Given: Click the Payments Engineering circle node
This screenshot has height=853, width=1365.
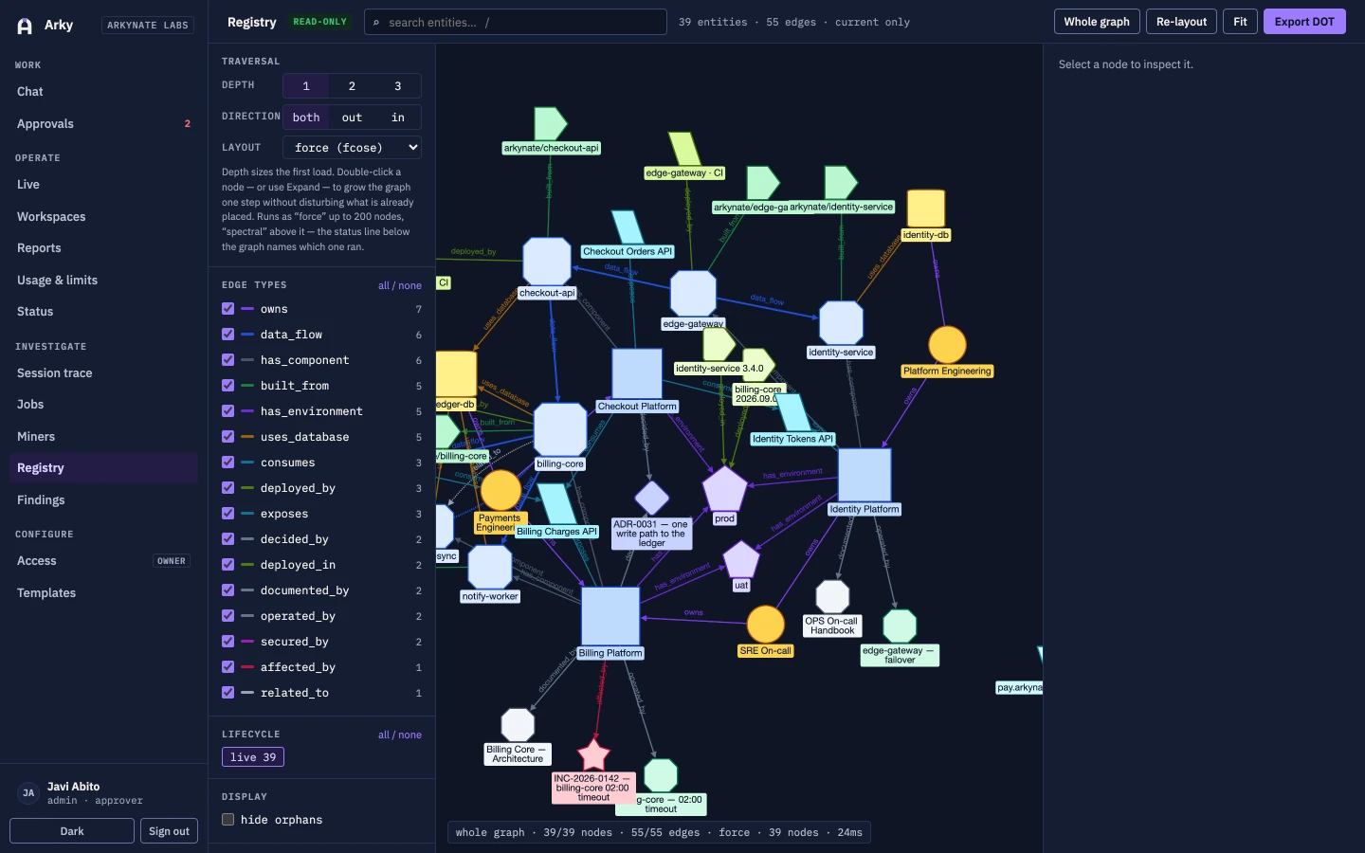Looking at the screenshot, I should [500, 490].
